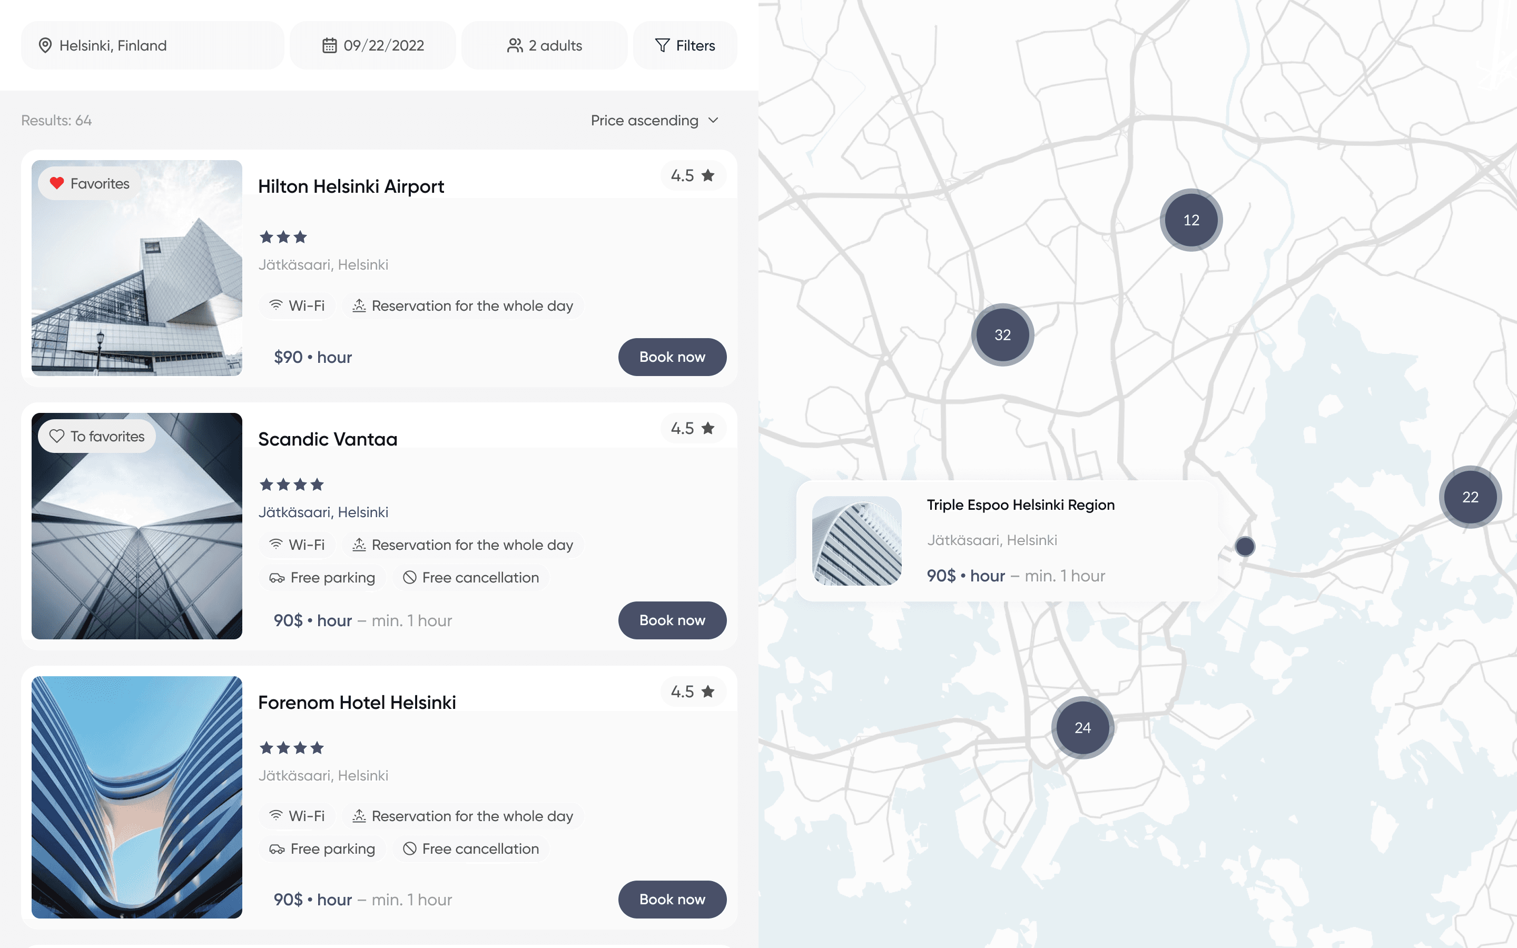
Task: Click the 22 hotels cluster marker on the map
Action: (x=1470, y=497)
